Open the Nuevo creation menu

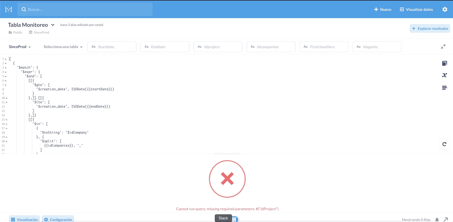tap(382, 9)
